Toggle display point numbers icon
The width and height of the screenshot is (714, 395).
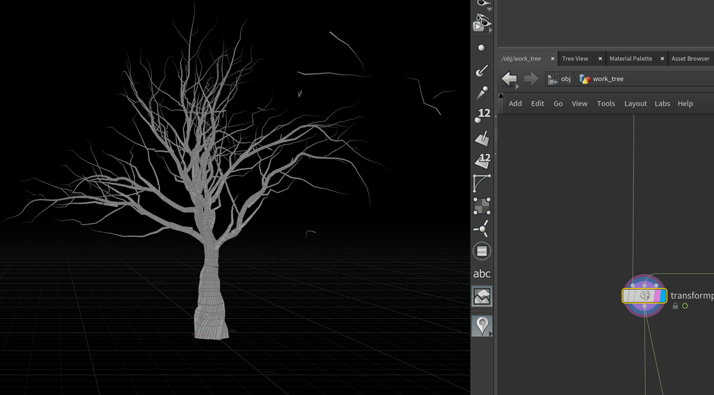482,116
